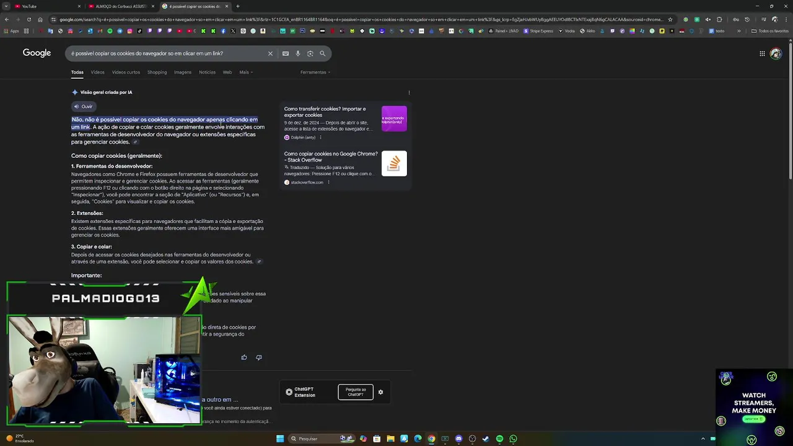Click the Google logo
Viewport: 793px width, 446px height.
pos(37,53)
